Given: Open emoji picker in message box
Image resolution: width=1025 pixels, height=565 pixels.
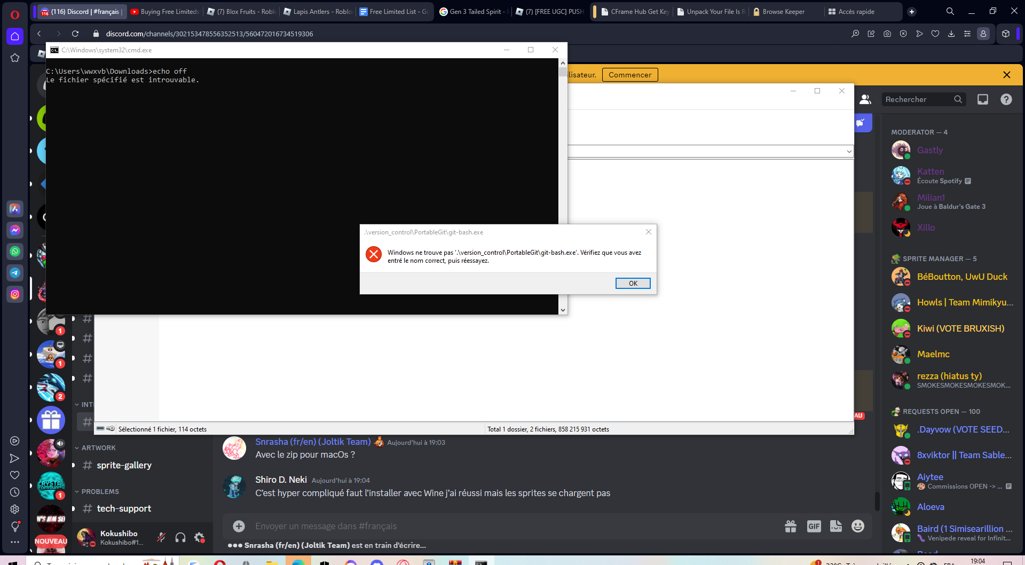Looking at the screenshot, I should click(857, 526).
